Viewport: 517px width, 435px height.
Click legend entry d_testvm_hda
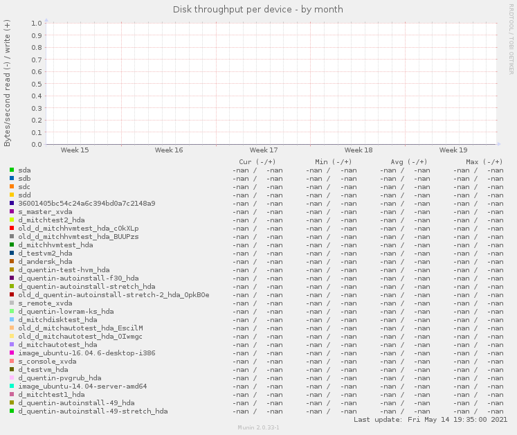point(43,370)
